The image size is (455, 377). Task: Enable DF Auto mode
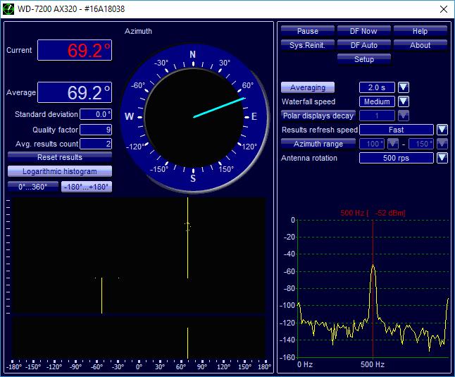(x=363, y=45)
